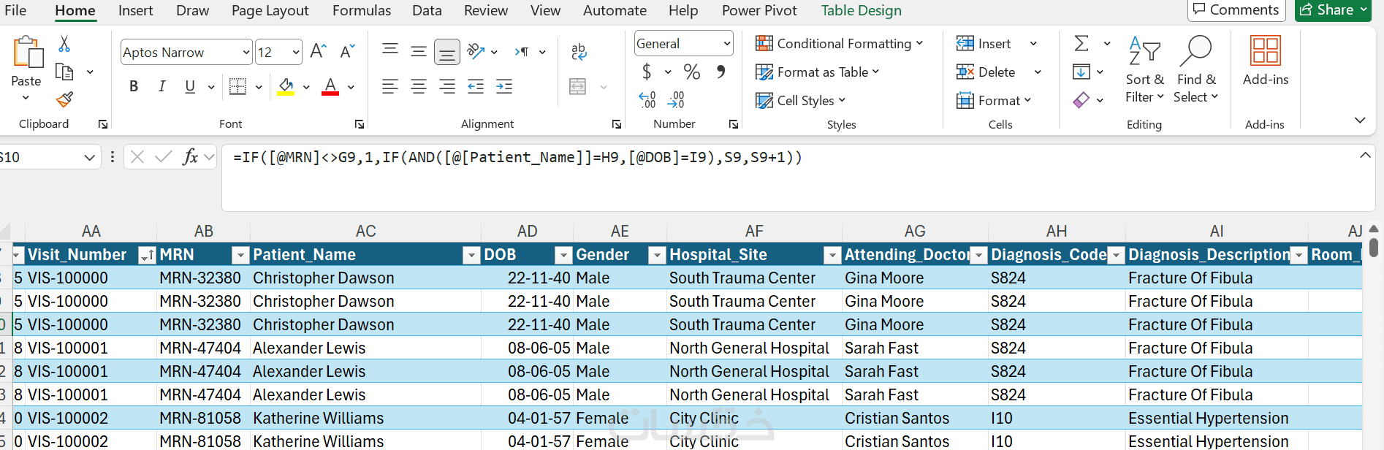Screen dimensions: 1384x450
Task: Toggle center horizontal alignment
Action: tap(418, 86)
